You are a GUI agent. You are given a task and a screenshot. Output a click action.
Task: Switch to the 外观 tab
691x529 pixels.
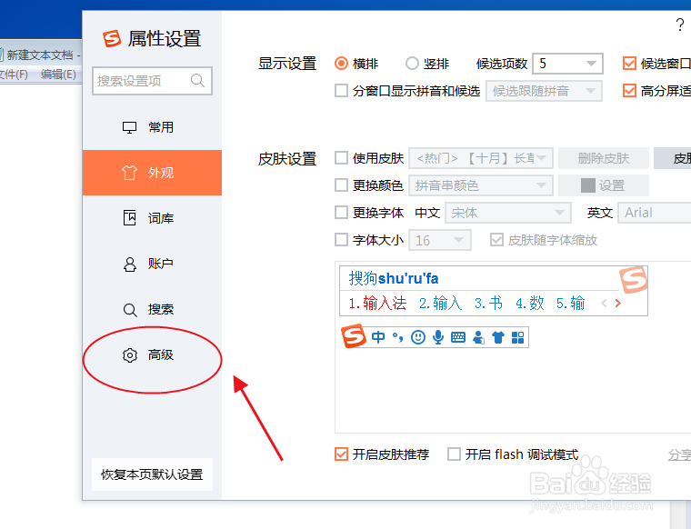click(x=152, y=173)
